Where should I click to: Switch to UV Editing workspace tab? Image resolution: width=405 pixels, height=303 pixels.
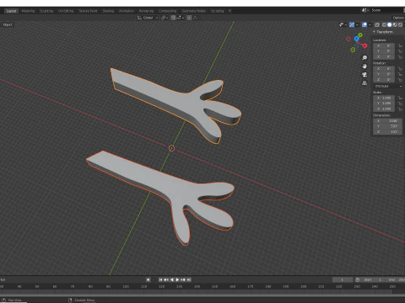[x=66, y=11]
